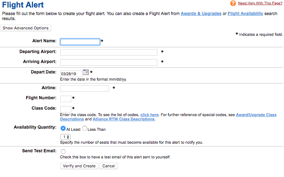Select the Less Than radio button

click(x=85, y=129)
